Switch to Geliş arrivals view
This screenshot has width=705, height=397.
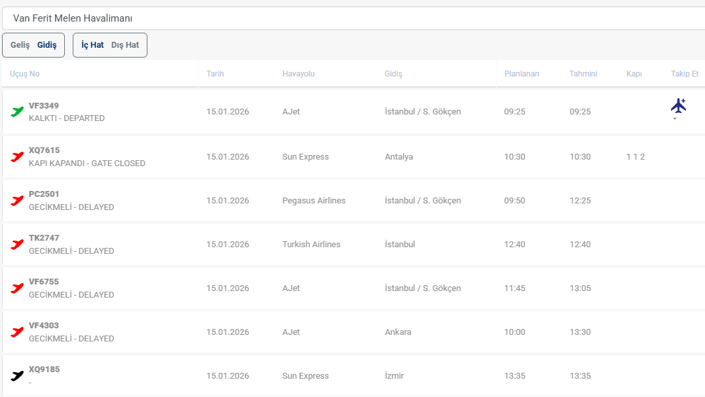tap(20, 45)
